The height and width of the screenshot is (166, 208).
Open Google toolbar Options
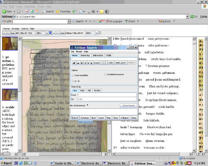click(x=164, y=21)
